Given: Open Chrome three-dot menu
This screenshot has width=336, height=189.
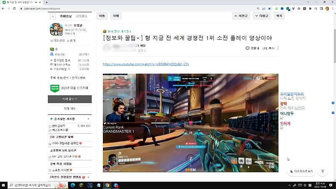Looking at the screenshot, I should click(333, 8).
